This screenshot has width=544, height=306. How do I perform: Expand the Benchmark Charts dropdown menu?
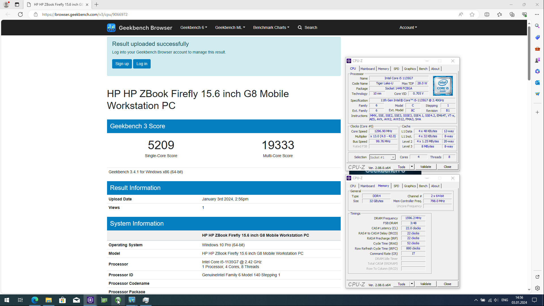271,27
